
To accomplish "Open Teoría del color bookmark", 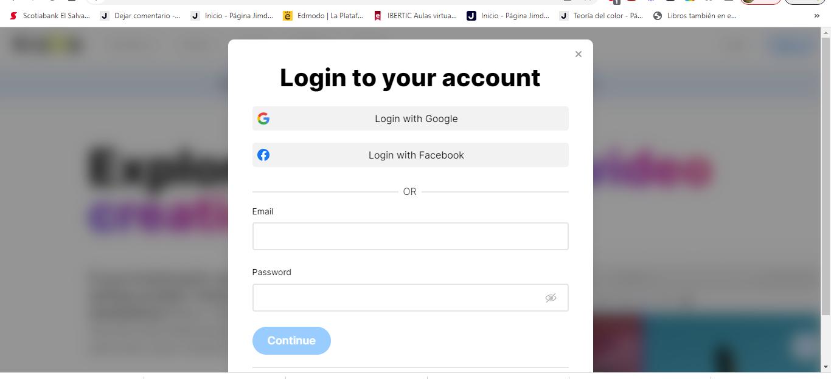I will point(601,16).
